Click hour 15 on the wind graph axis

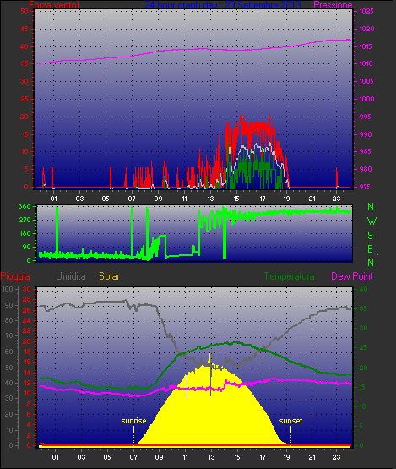click(236, 199)
